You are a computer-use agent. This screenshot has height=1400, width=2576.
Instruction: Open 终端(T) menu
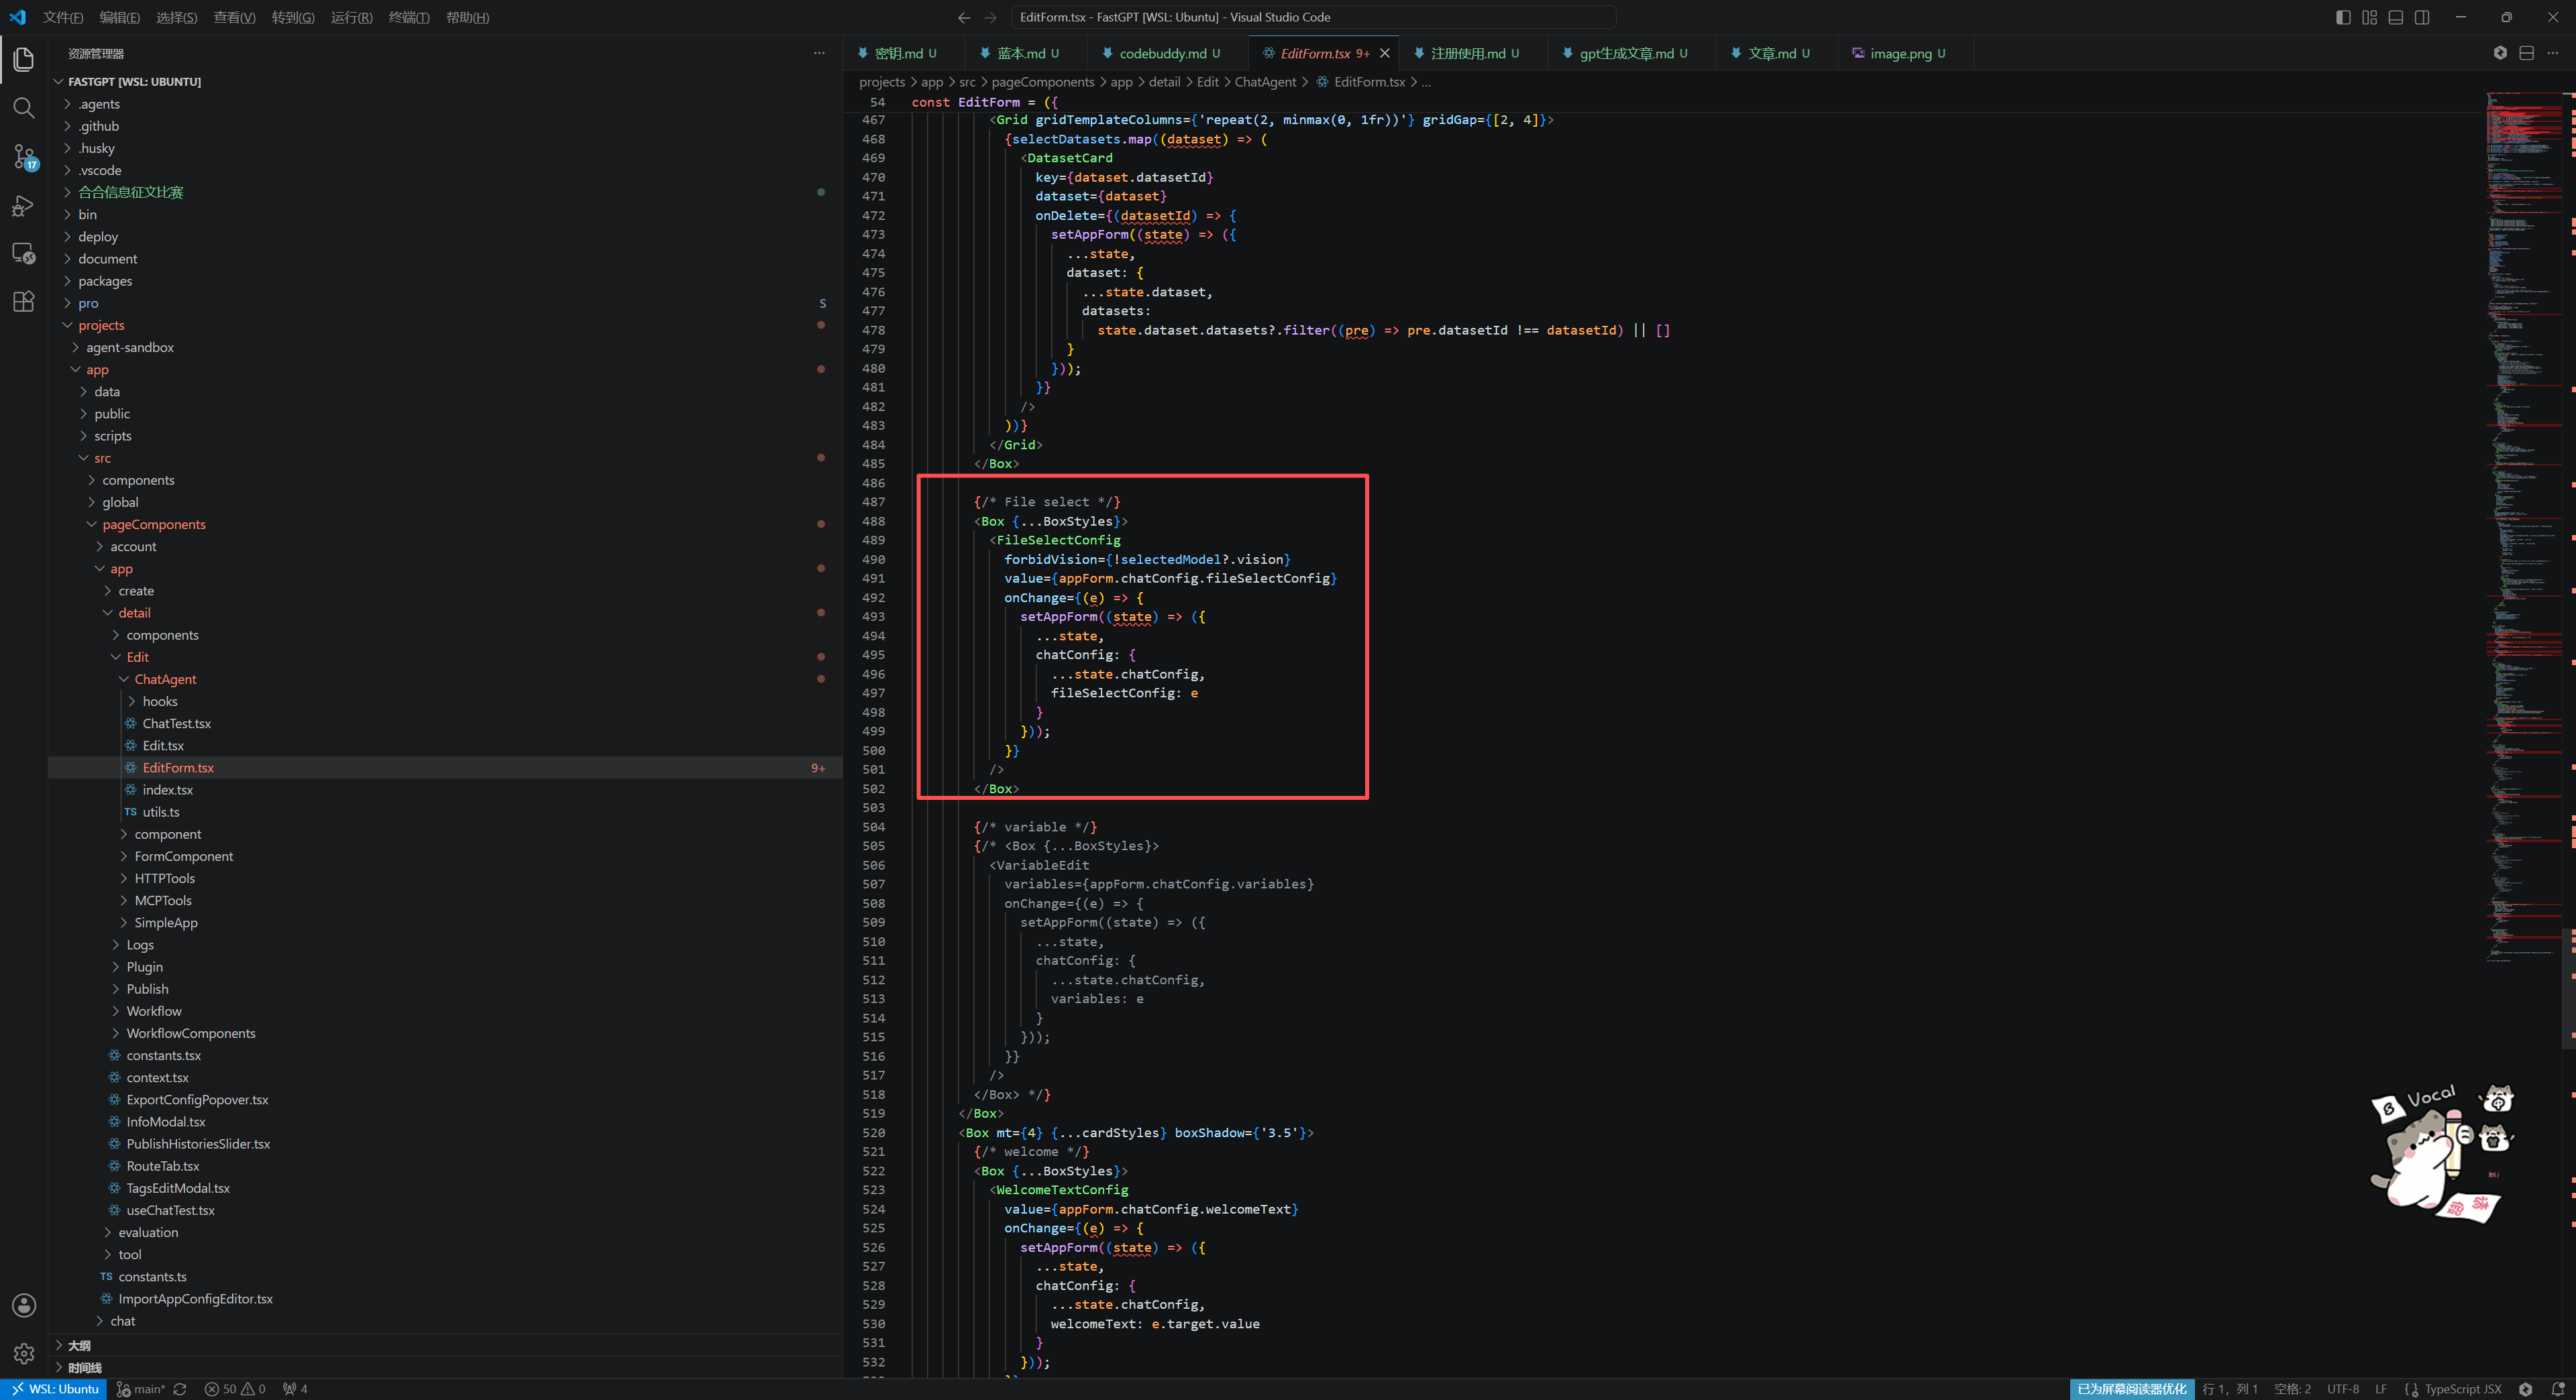[409, 17]
